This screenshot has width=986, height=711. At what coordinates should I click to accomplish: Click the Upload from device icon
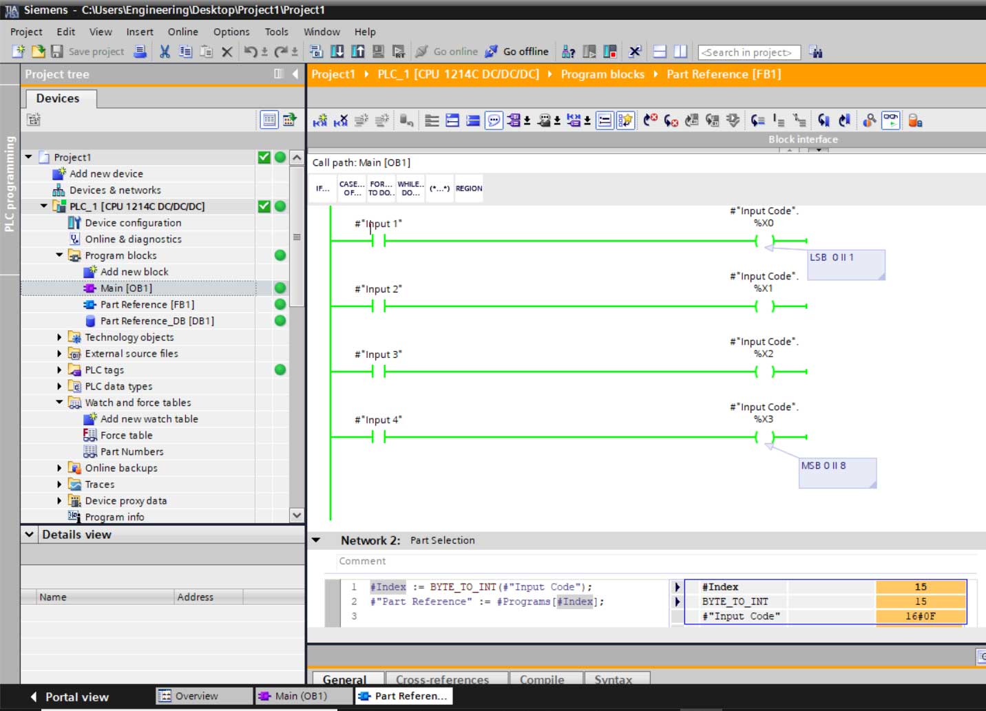358,52
